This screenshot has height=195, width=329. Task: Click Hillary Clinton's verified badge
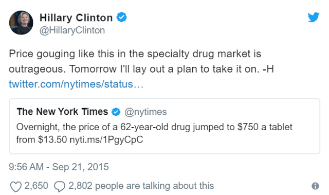[121, 17]
